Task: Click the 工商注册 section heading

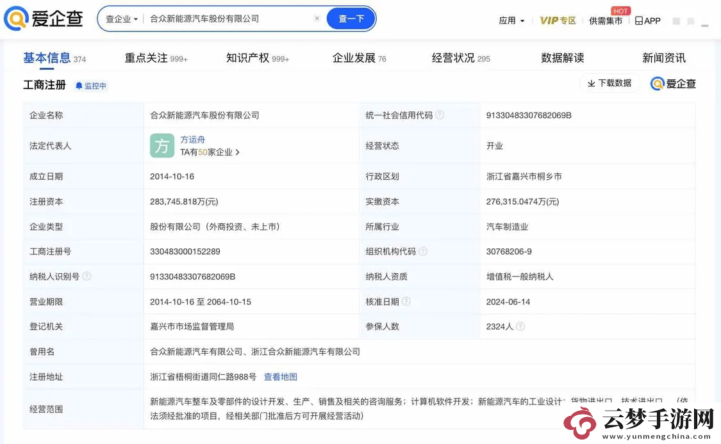Action: tap(45, 85)
